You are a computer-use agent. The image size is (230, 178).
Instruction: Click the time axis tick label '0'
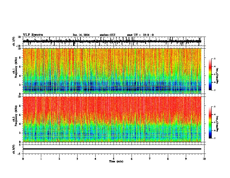[x=23, y=159]
